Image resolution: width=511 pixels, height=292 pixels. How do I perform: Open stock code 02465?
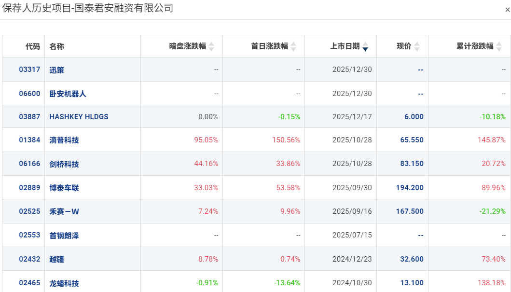(x=29, y=282)
